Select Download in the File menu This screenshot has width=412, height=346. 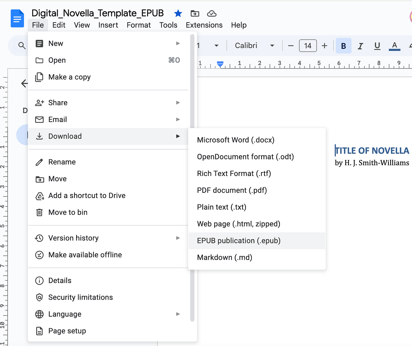[x=108, y=136]
